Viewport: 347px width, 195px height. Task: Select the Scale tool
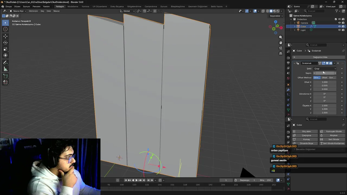click(5, 49)
